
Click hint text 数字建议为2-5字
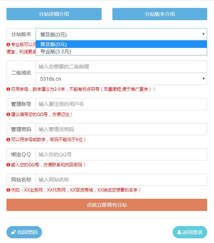click(49, 89)
